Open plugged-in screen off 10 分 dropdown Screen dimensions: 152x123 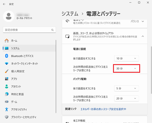(x=126, y=58)
